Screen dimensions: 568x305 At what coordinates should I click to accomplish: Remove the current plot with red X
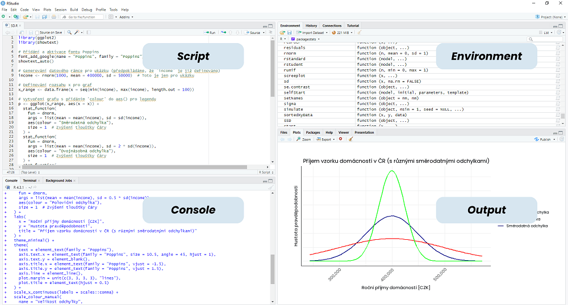pos(340,139)
